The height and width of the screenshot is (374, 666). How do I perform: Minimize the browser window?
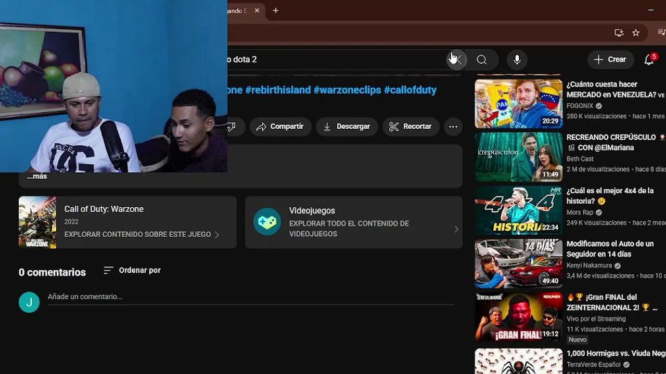[x=651, y=10]
